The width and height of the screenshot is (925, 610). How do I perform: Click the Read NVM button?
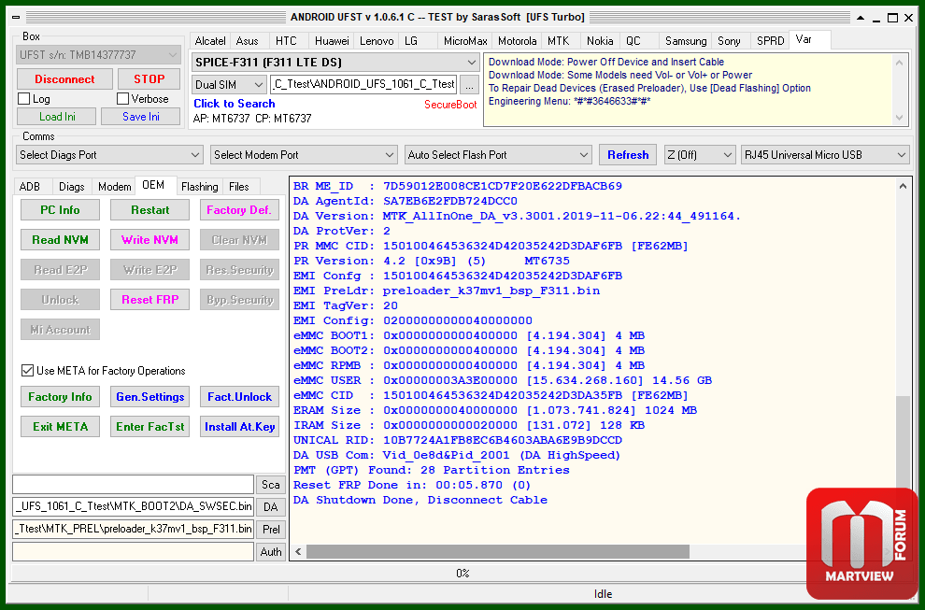(60, 239)
